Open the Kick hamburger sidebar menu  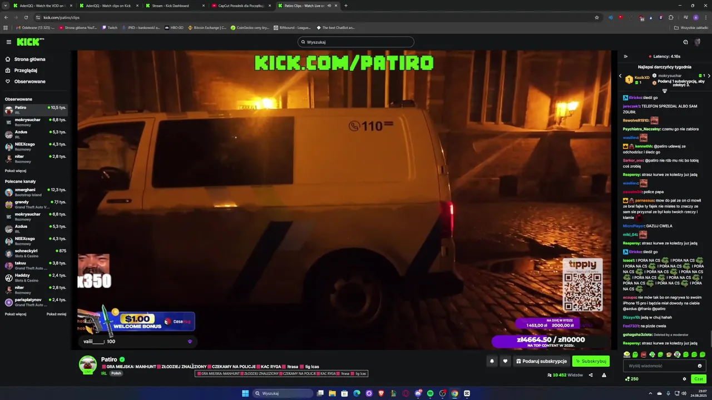(8, 42)
